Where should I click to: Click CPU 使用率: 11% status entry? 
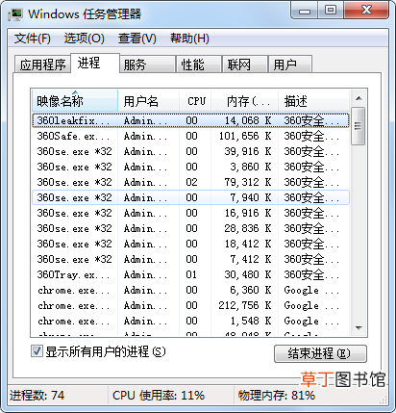pyautogui.click(x=159, y=396)
